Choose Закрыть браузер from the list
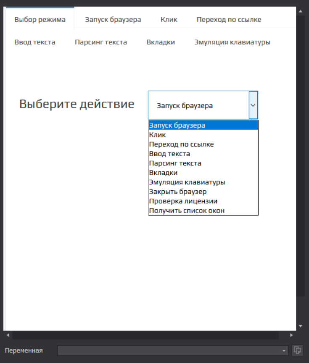The image size is (309, 363). pyautogui.click(x=203, y=192)
